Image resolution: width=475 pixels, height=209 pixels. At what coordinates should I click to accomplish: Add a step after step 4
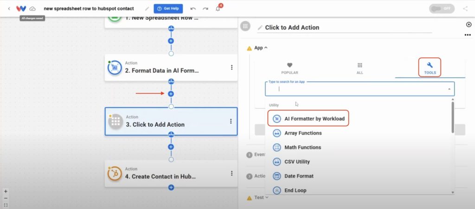coord(171,188)
